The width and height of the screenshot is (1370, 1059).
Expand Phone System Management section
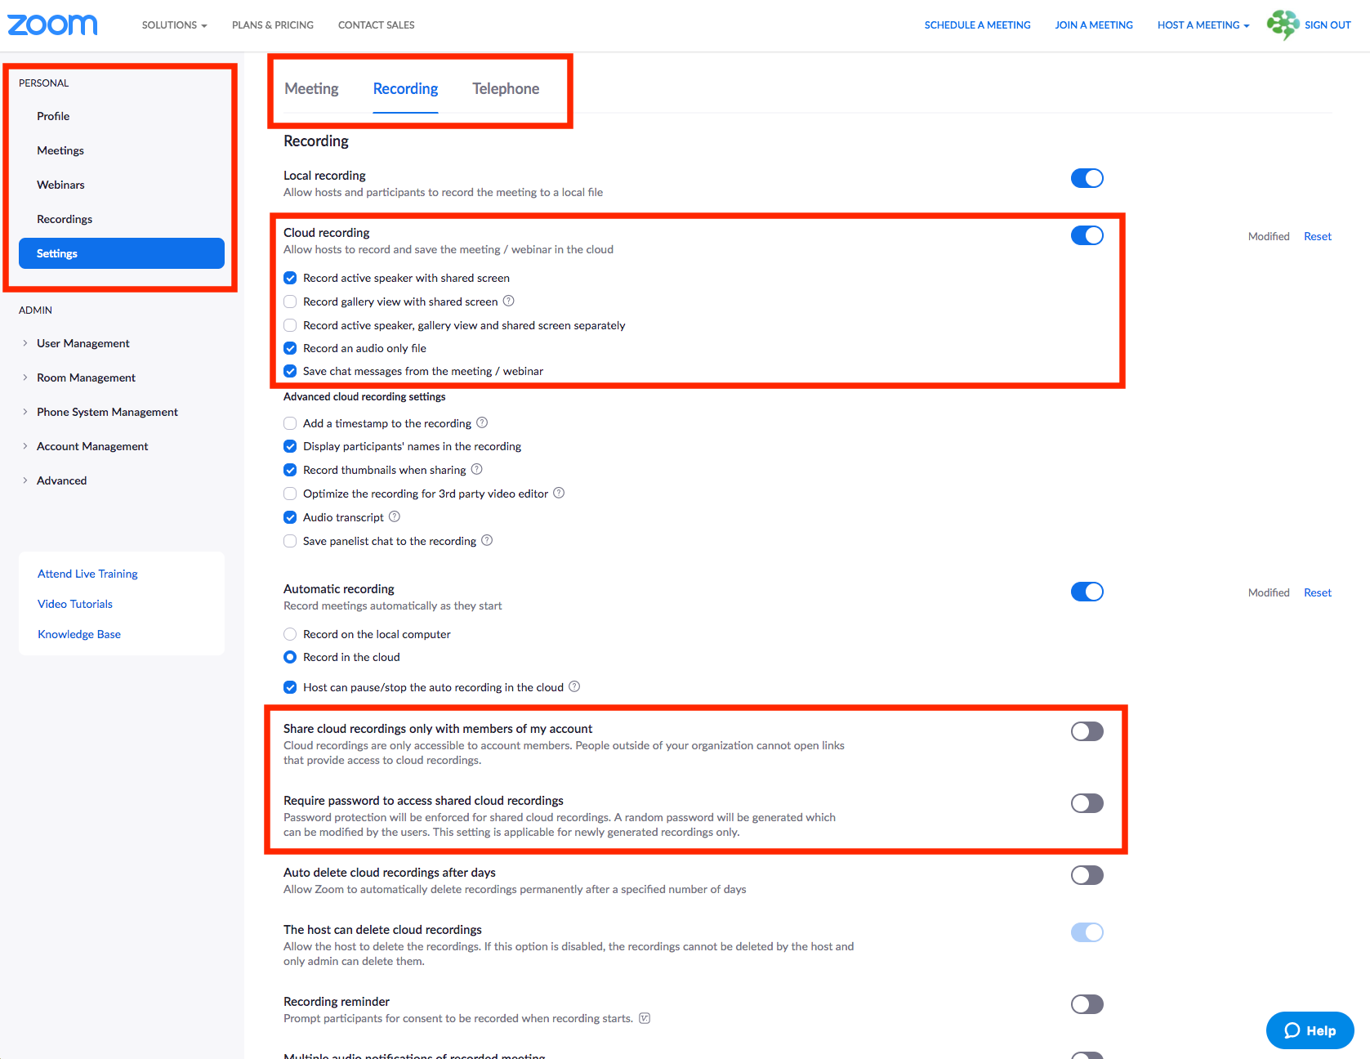(107, 412)
